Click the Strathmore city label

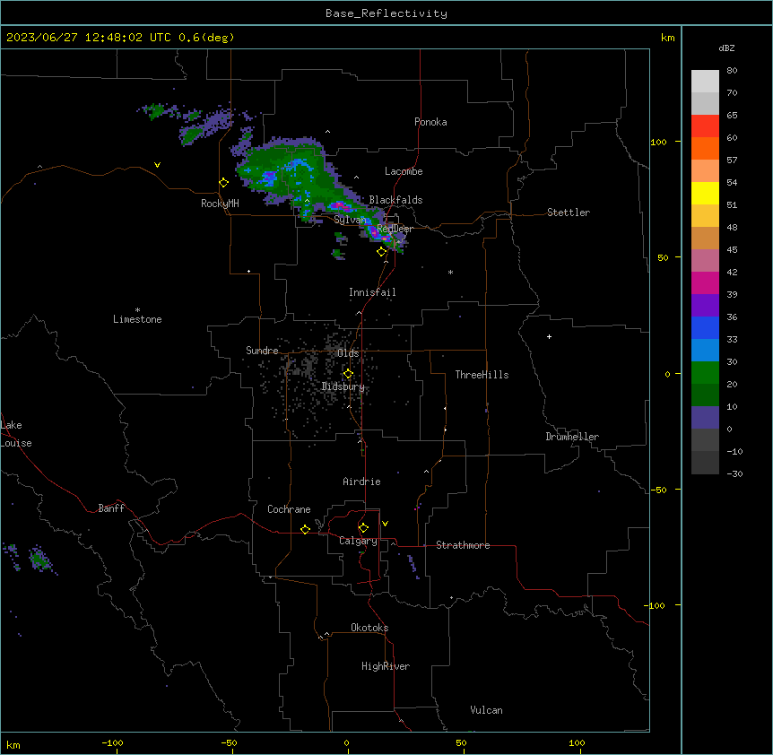463,545
